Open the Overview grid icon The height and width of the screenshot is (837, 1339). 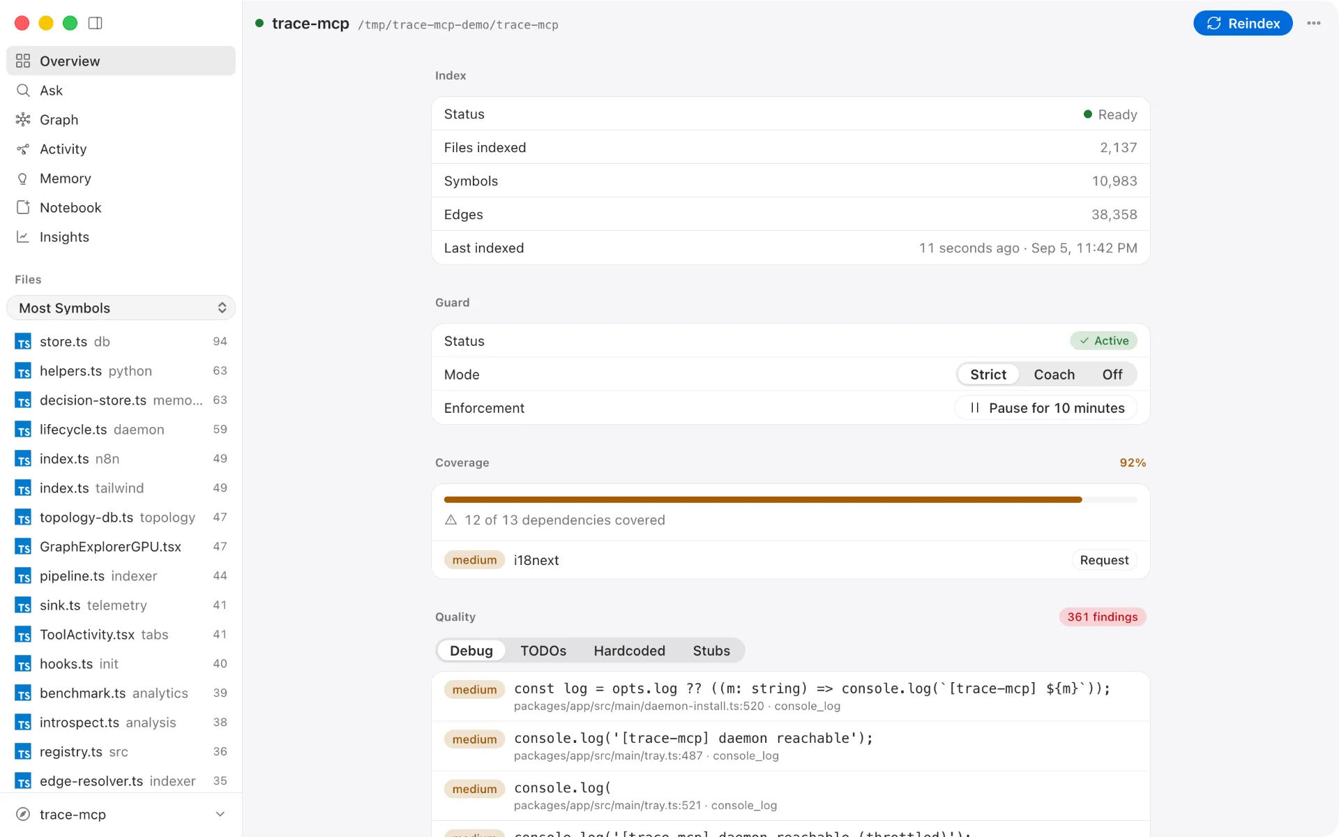coord(23,61)
